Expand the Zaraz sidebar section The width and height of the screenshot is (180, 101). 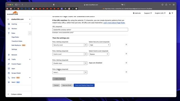[30, 78]
